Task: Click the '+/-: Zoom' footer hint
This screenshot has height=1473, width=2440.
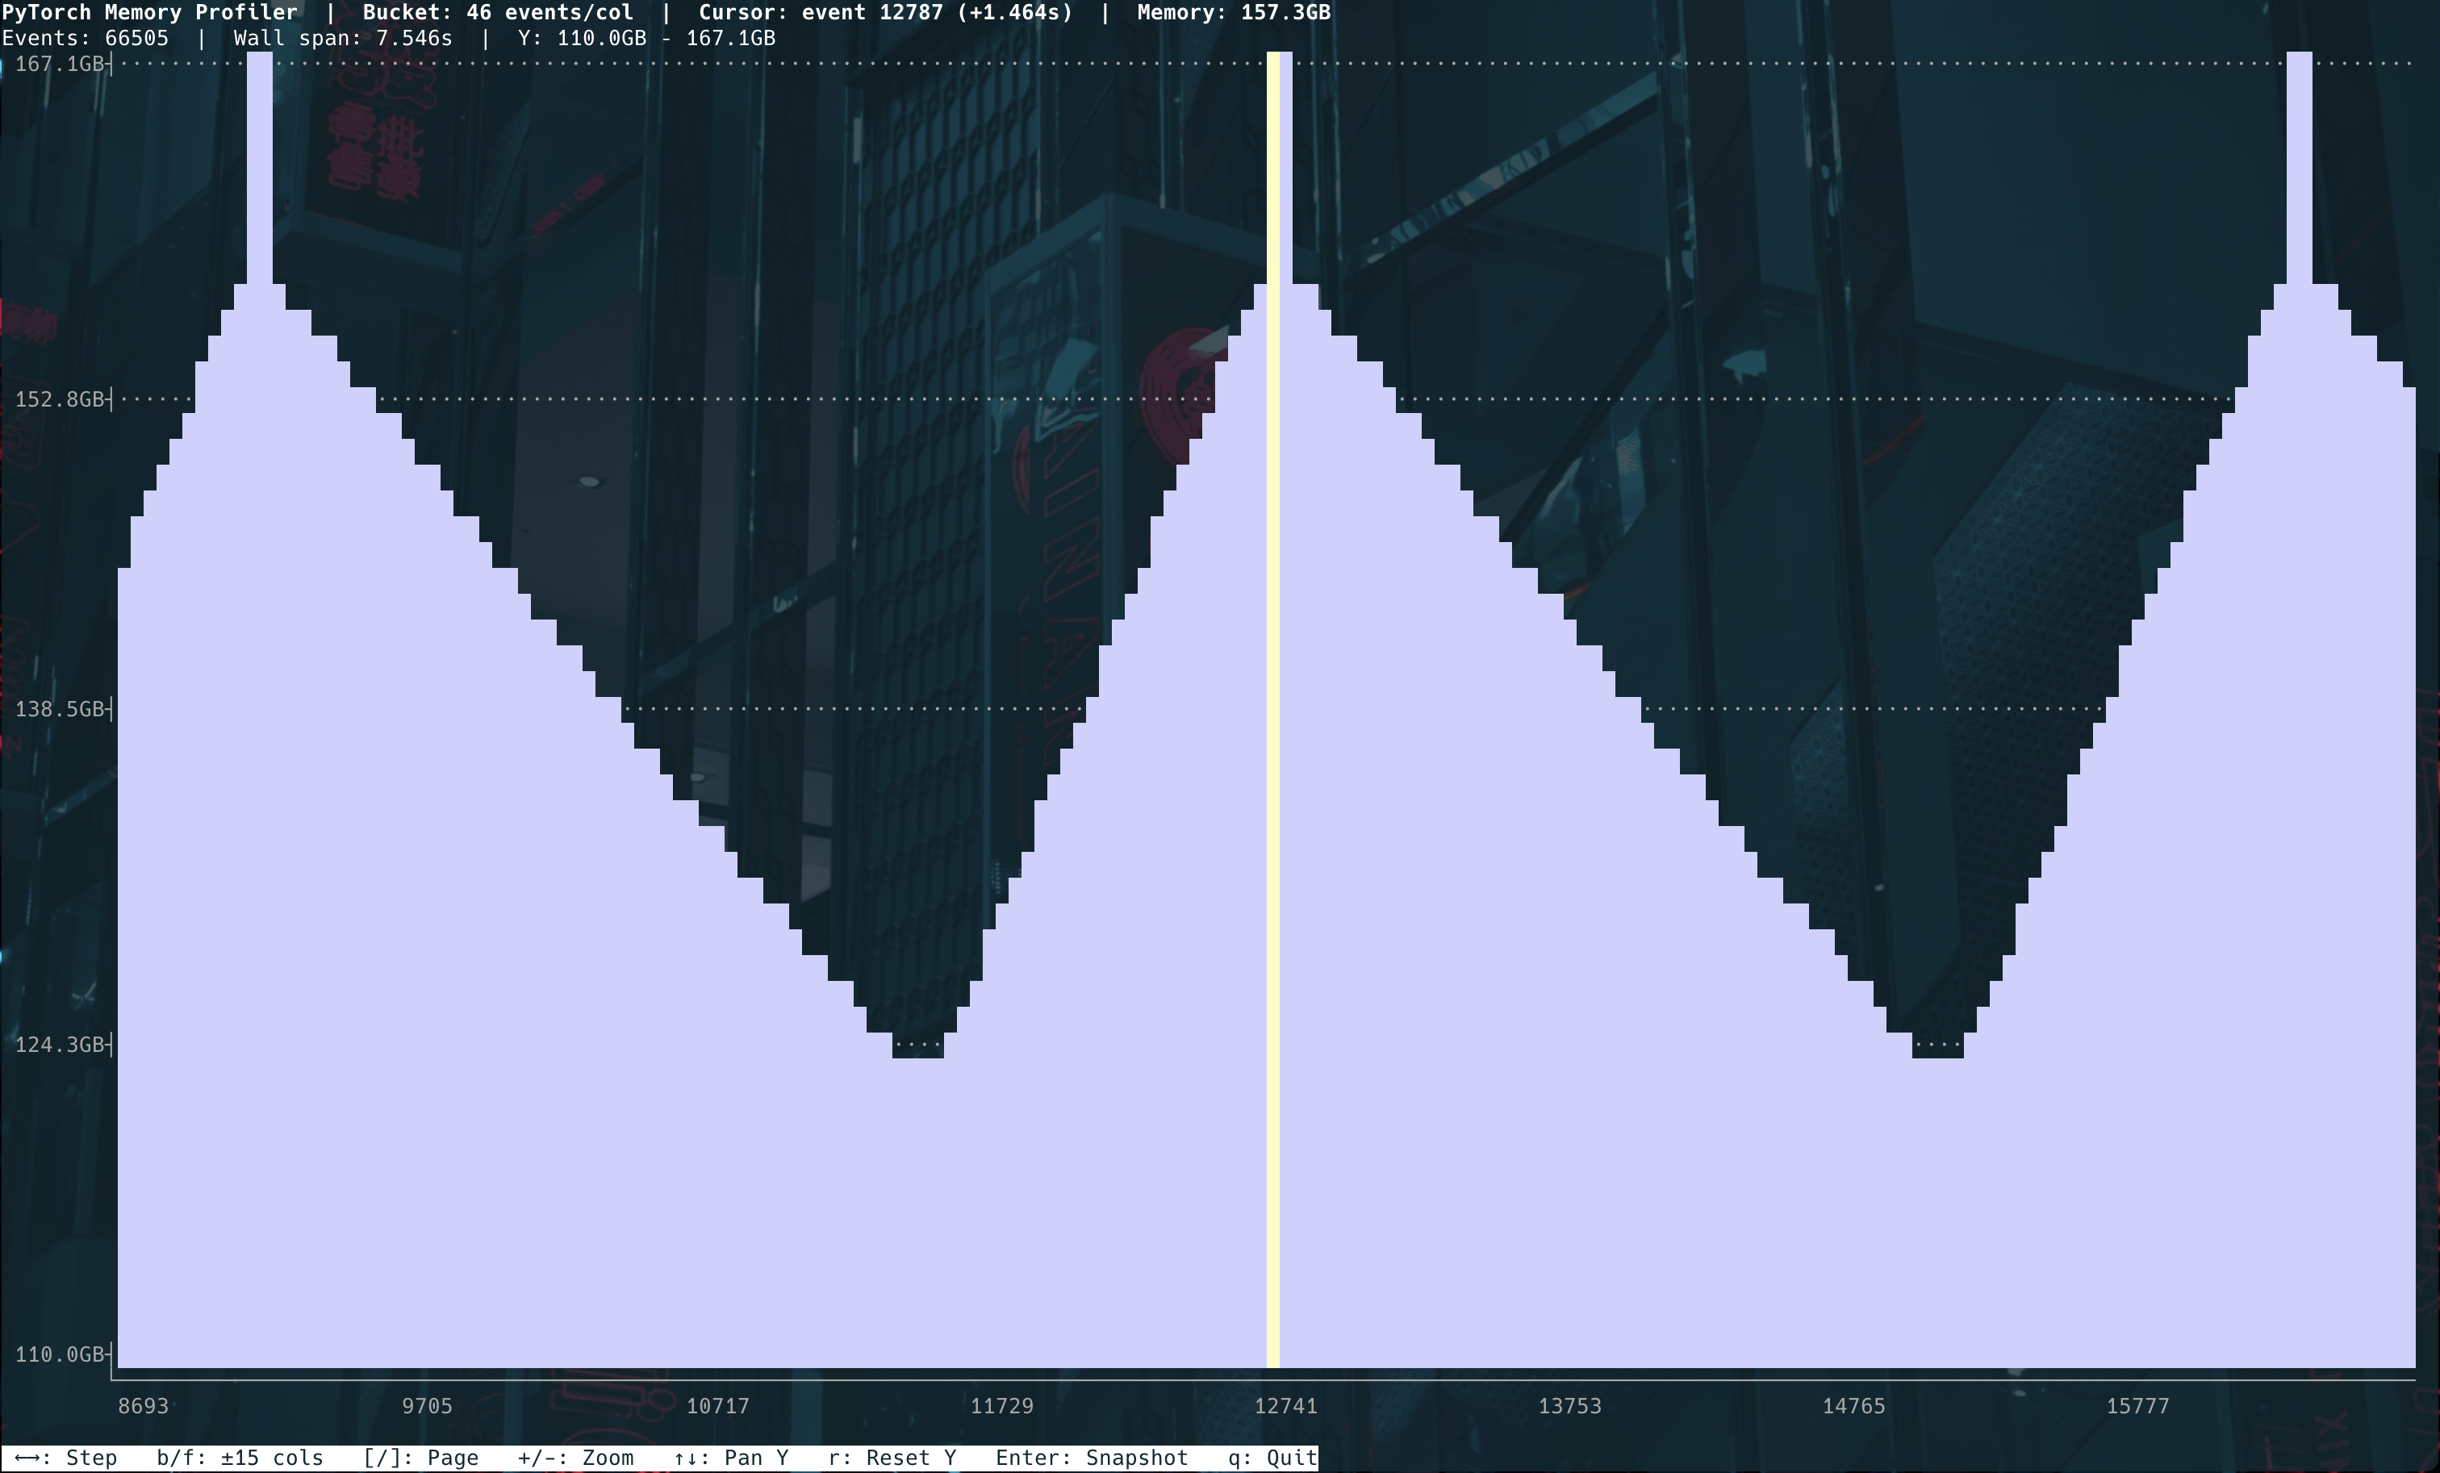Action: 575,1458
